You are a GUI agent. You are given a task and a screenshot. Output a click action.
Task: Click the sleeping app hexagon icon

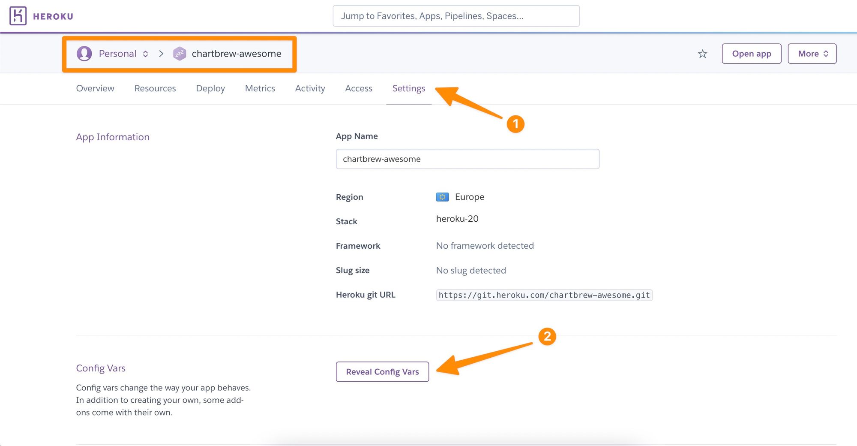(179, 54)
